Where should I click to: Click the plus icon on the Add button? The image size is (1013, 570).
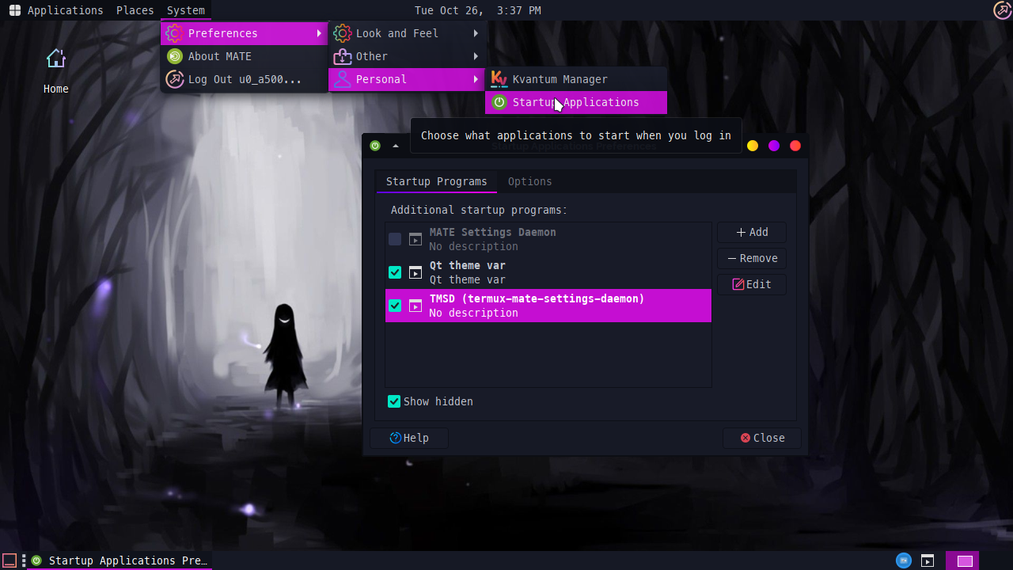[741, 232]
